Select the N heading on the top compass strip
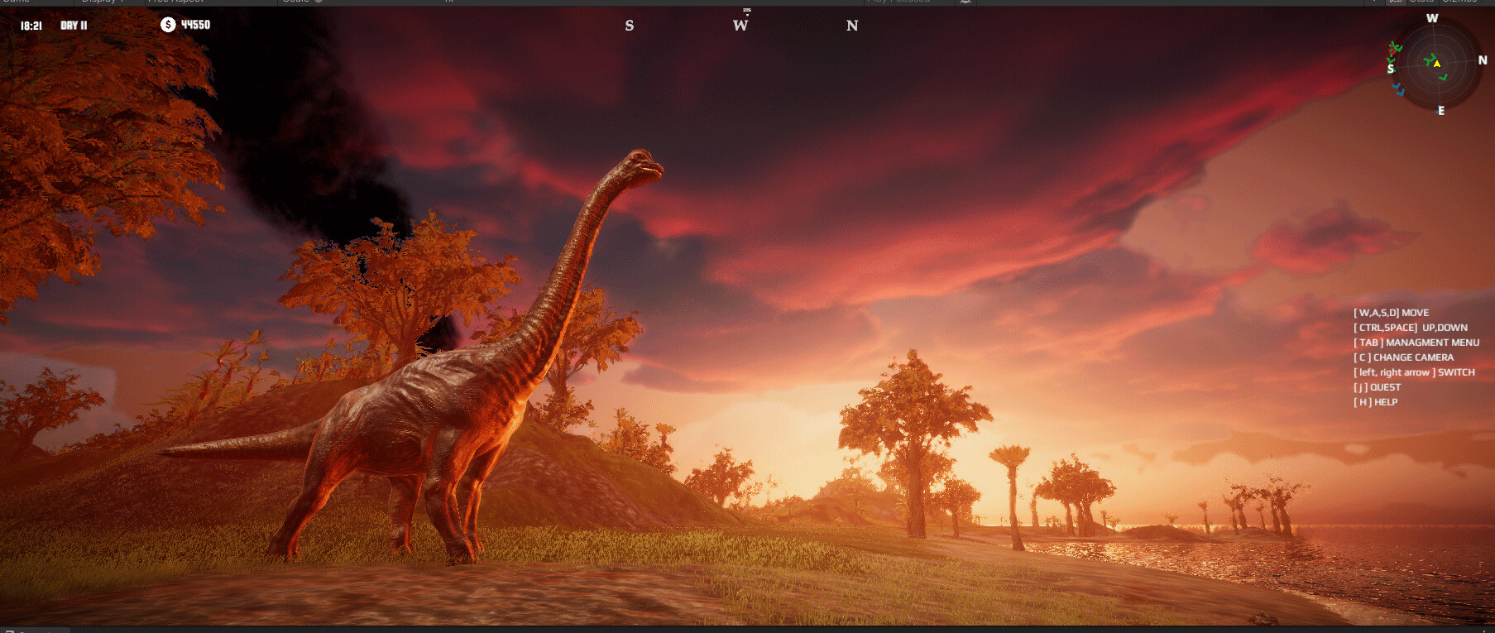The width and height of the screenshot is (1495, 633). (852, 26)
